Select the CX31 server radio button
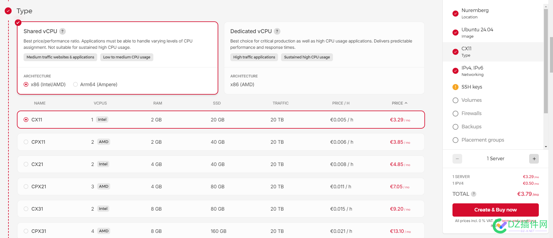Image resolution: width=553 pixels, height=238 pixels. (x=26, y=209)
